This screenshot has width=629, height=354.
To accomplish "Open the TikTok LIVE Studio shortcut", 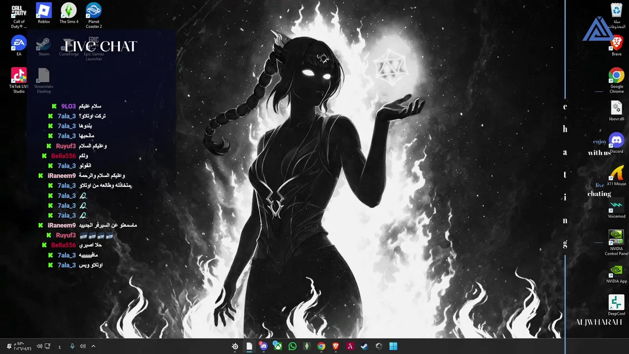I will [19, 81].
